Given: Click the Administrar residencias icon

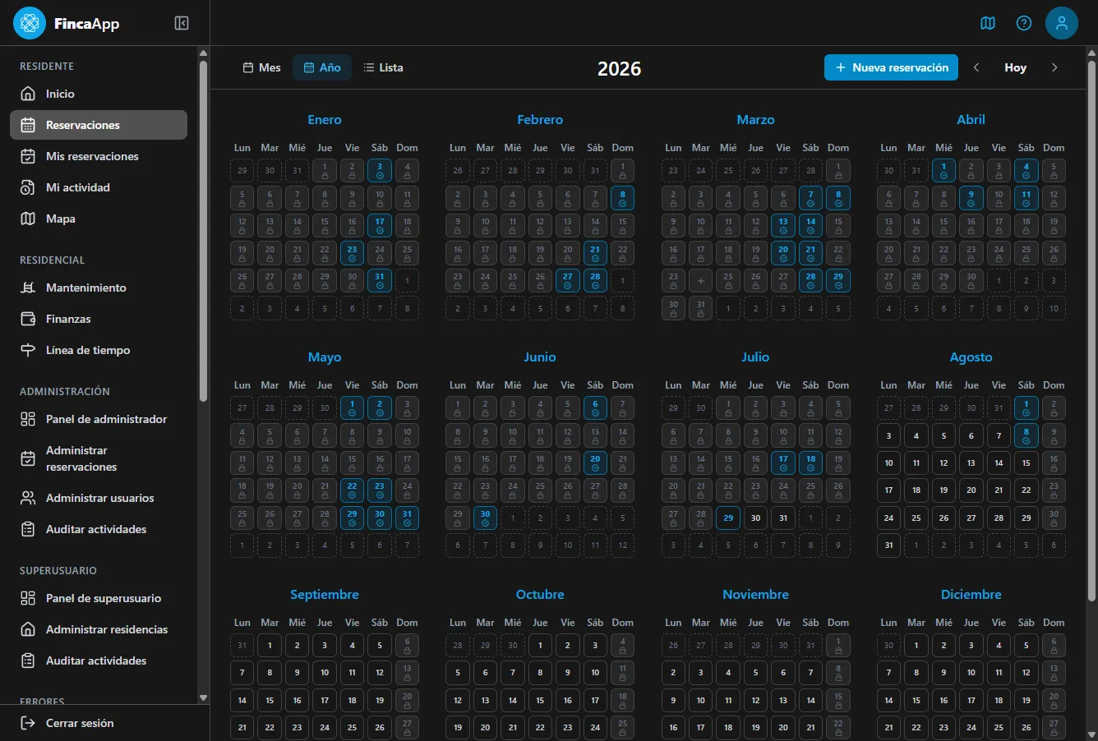Looking at the screenshot, I should 28,629.
